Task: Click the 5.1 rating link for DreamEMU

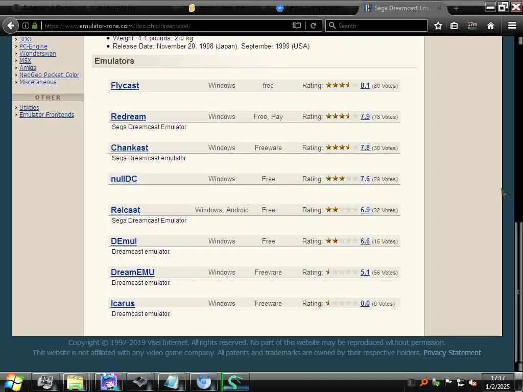Action: 365,273
